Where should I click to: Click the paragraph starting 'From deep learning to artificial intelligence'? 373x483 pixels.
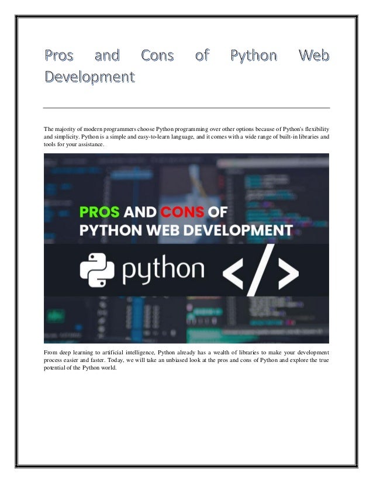coord(186,360)
